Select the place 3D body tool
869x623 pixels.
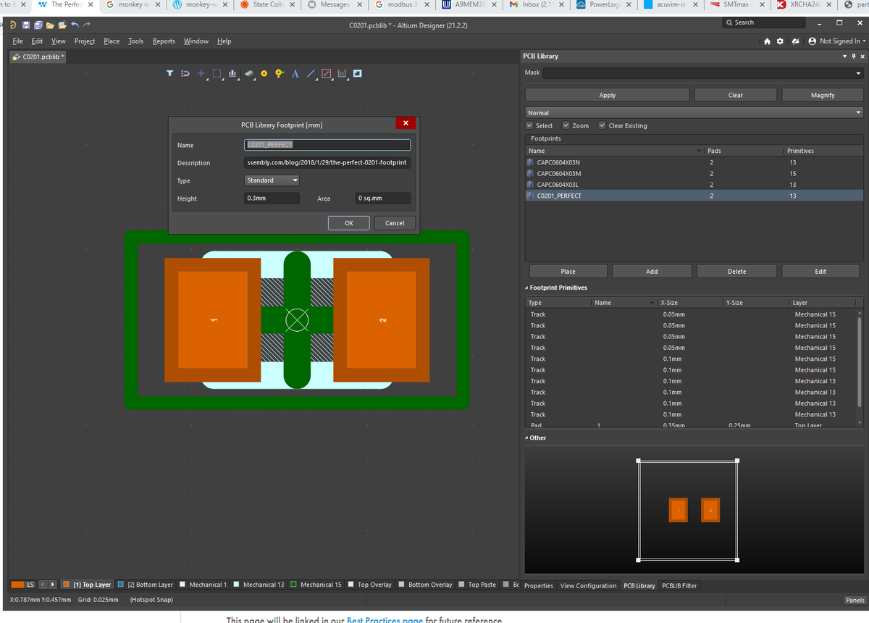point(248,73)
